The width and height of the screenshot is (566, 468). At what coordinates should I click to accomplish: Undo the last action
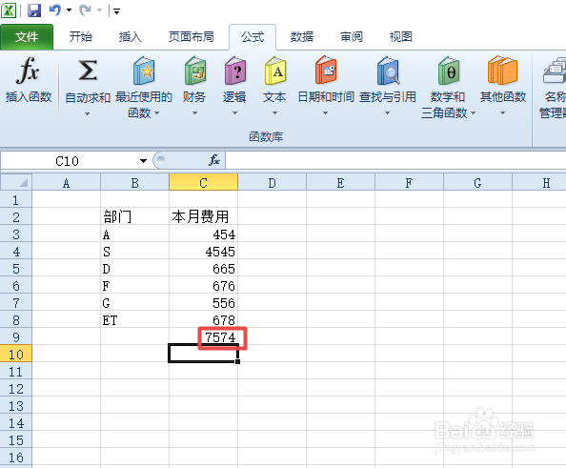(x=55, y=10)
